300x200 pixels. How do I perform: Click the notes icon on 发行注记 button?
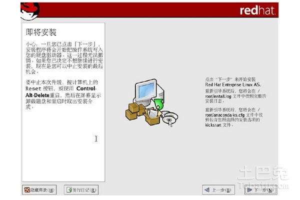point(69,190)
